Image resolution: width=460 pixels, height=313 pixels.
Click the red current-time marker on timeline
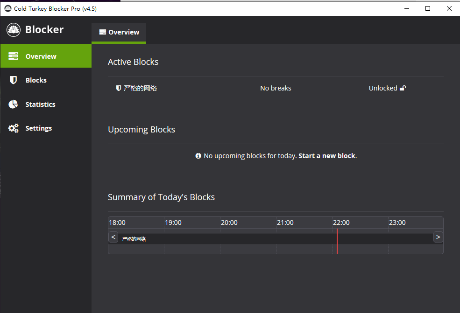(x=337, y=241)
